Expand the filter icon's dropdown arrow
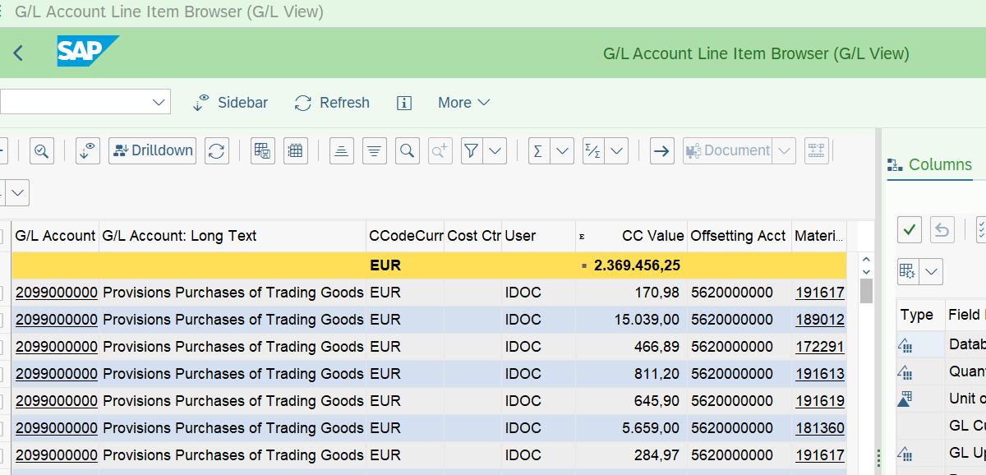 (495, 150)
